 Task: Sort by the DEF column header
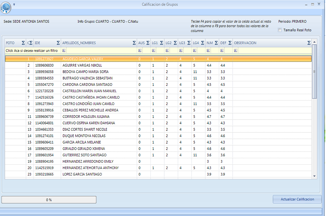(223, 43)
